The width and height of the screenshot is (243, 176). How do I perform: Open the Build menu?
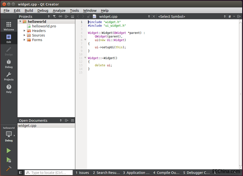tap(29, 11)
